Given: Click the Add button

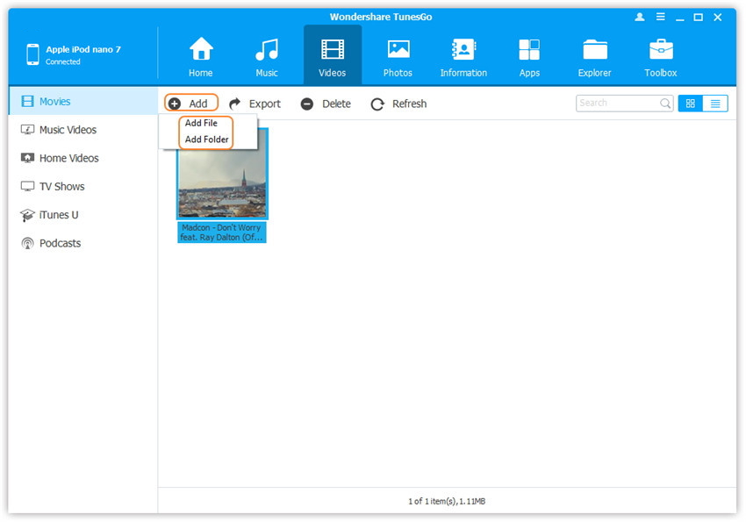Looking at the screenshot, I should (x=190, y=104).
